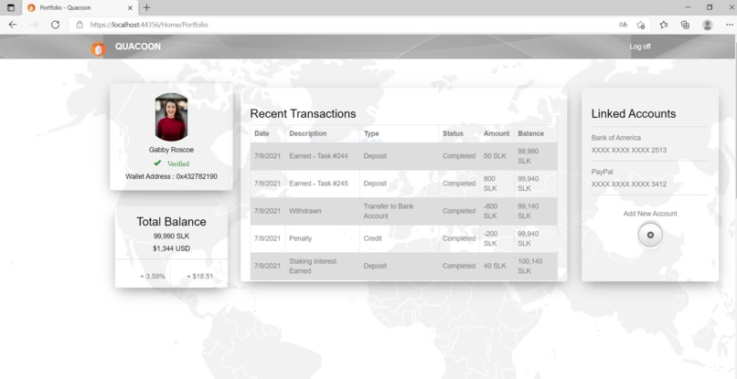Click the Wallet Address 0x432782190 text
Image resolution: width=737 pixels, height=379 pixels.
tap(171, 176)
